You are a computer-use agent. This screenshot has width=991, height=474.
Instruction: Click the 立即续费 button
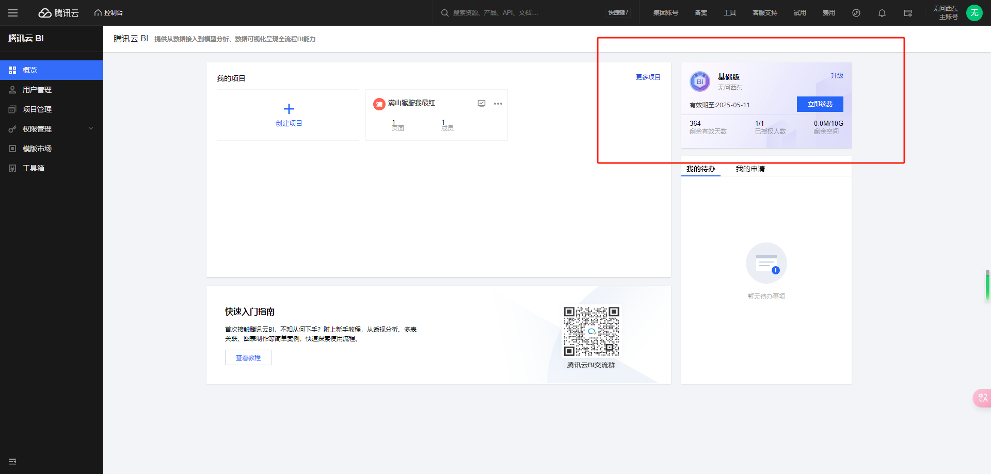(820, 104)
